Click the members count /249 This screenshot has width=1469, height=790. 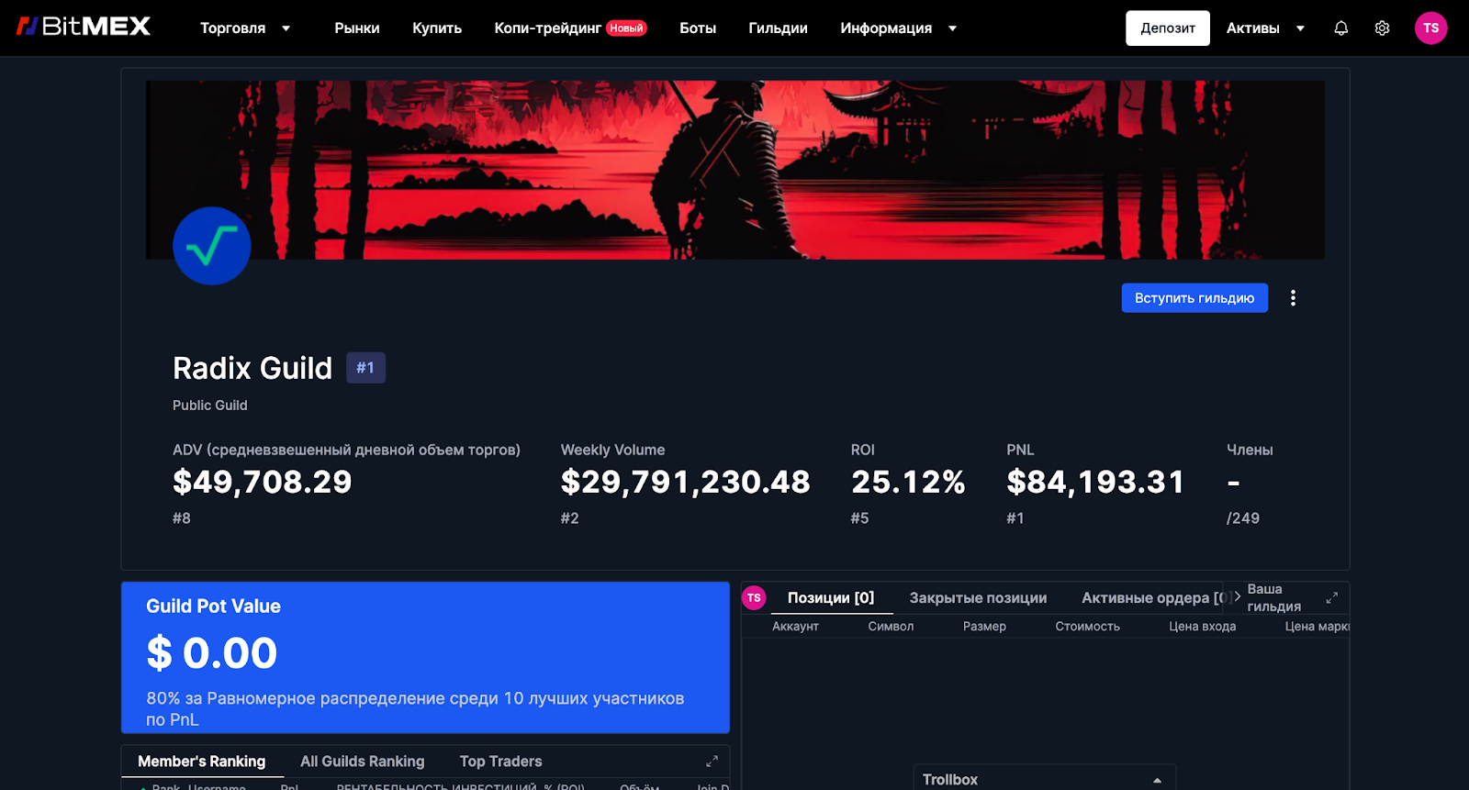pos(1243,518)
